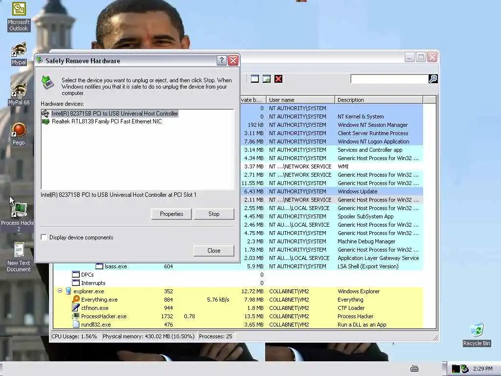Click the red X Find window and kill icon
501x376 pixels.
(x=278, y=79)
